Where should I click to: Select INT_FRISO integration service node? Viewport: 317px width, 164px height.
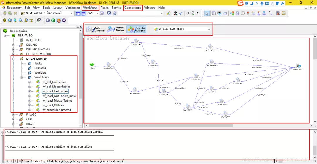click(33, 40)
